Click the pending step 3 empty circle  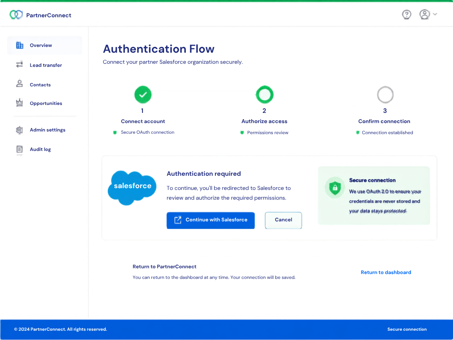(385, 95)
